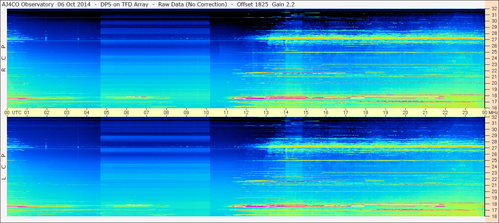Select the 05 hour tick on time axis
499x223 pixels.
tap(107, 112)
